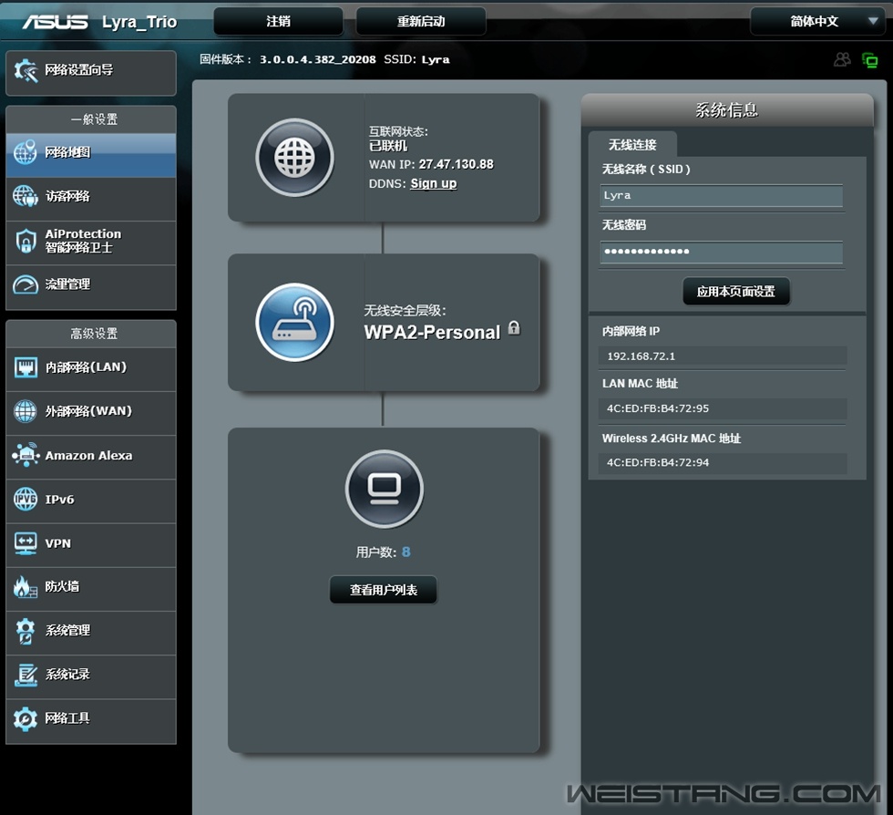Expand the 简体中文 language dropdown
This screenshot has height=815, width=893.
pyautogui.click(x=813, y=21)
